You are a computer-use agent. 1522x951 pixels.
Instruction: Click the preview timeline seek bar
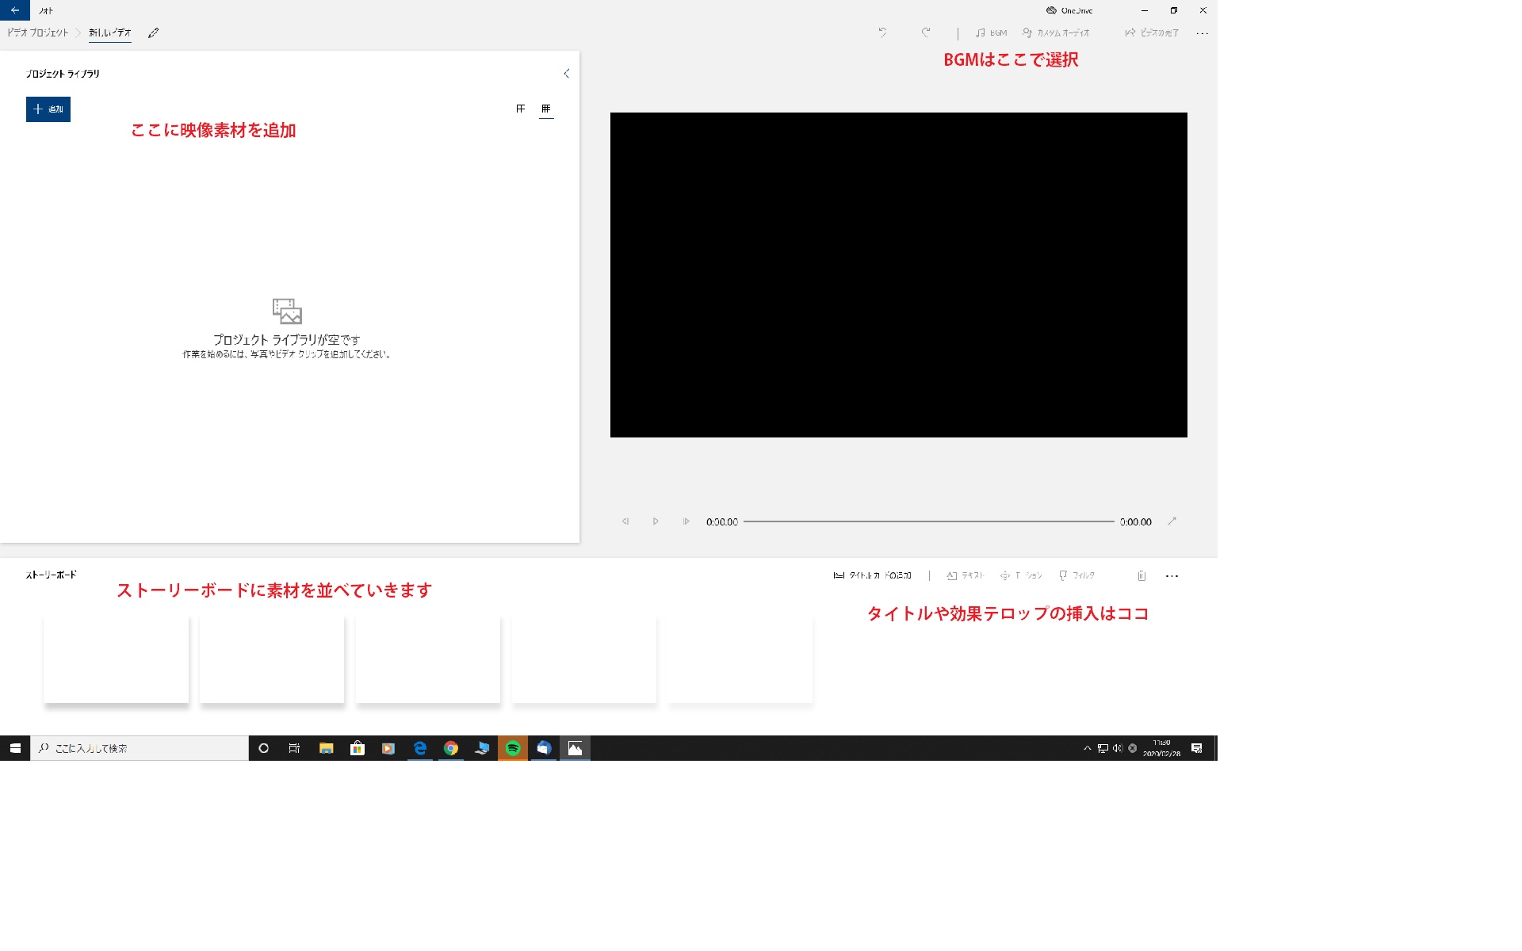(x=928, y=521)
